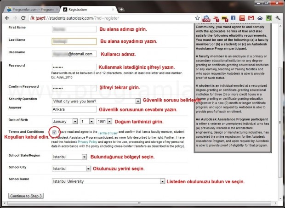Viewport: 285px width, 208px height.
Task: Open the Security Question dropdown
Action: pos(96,101)
